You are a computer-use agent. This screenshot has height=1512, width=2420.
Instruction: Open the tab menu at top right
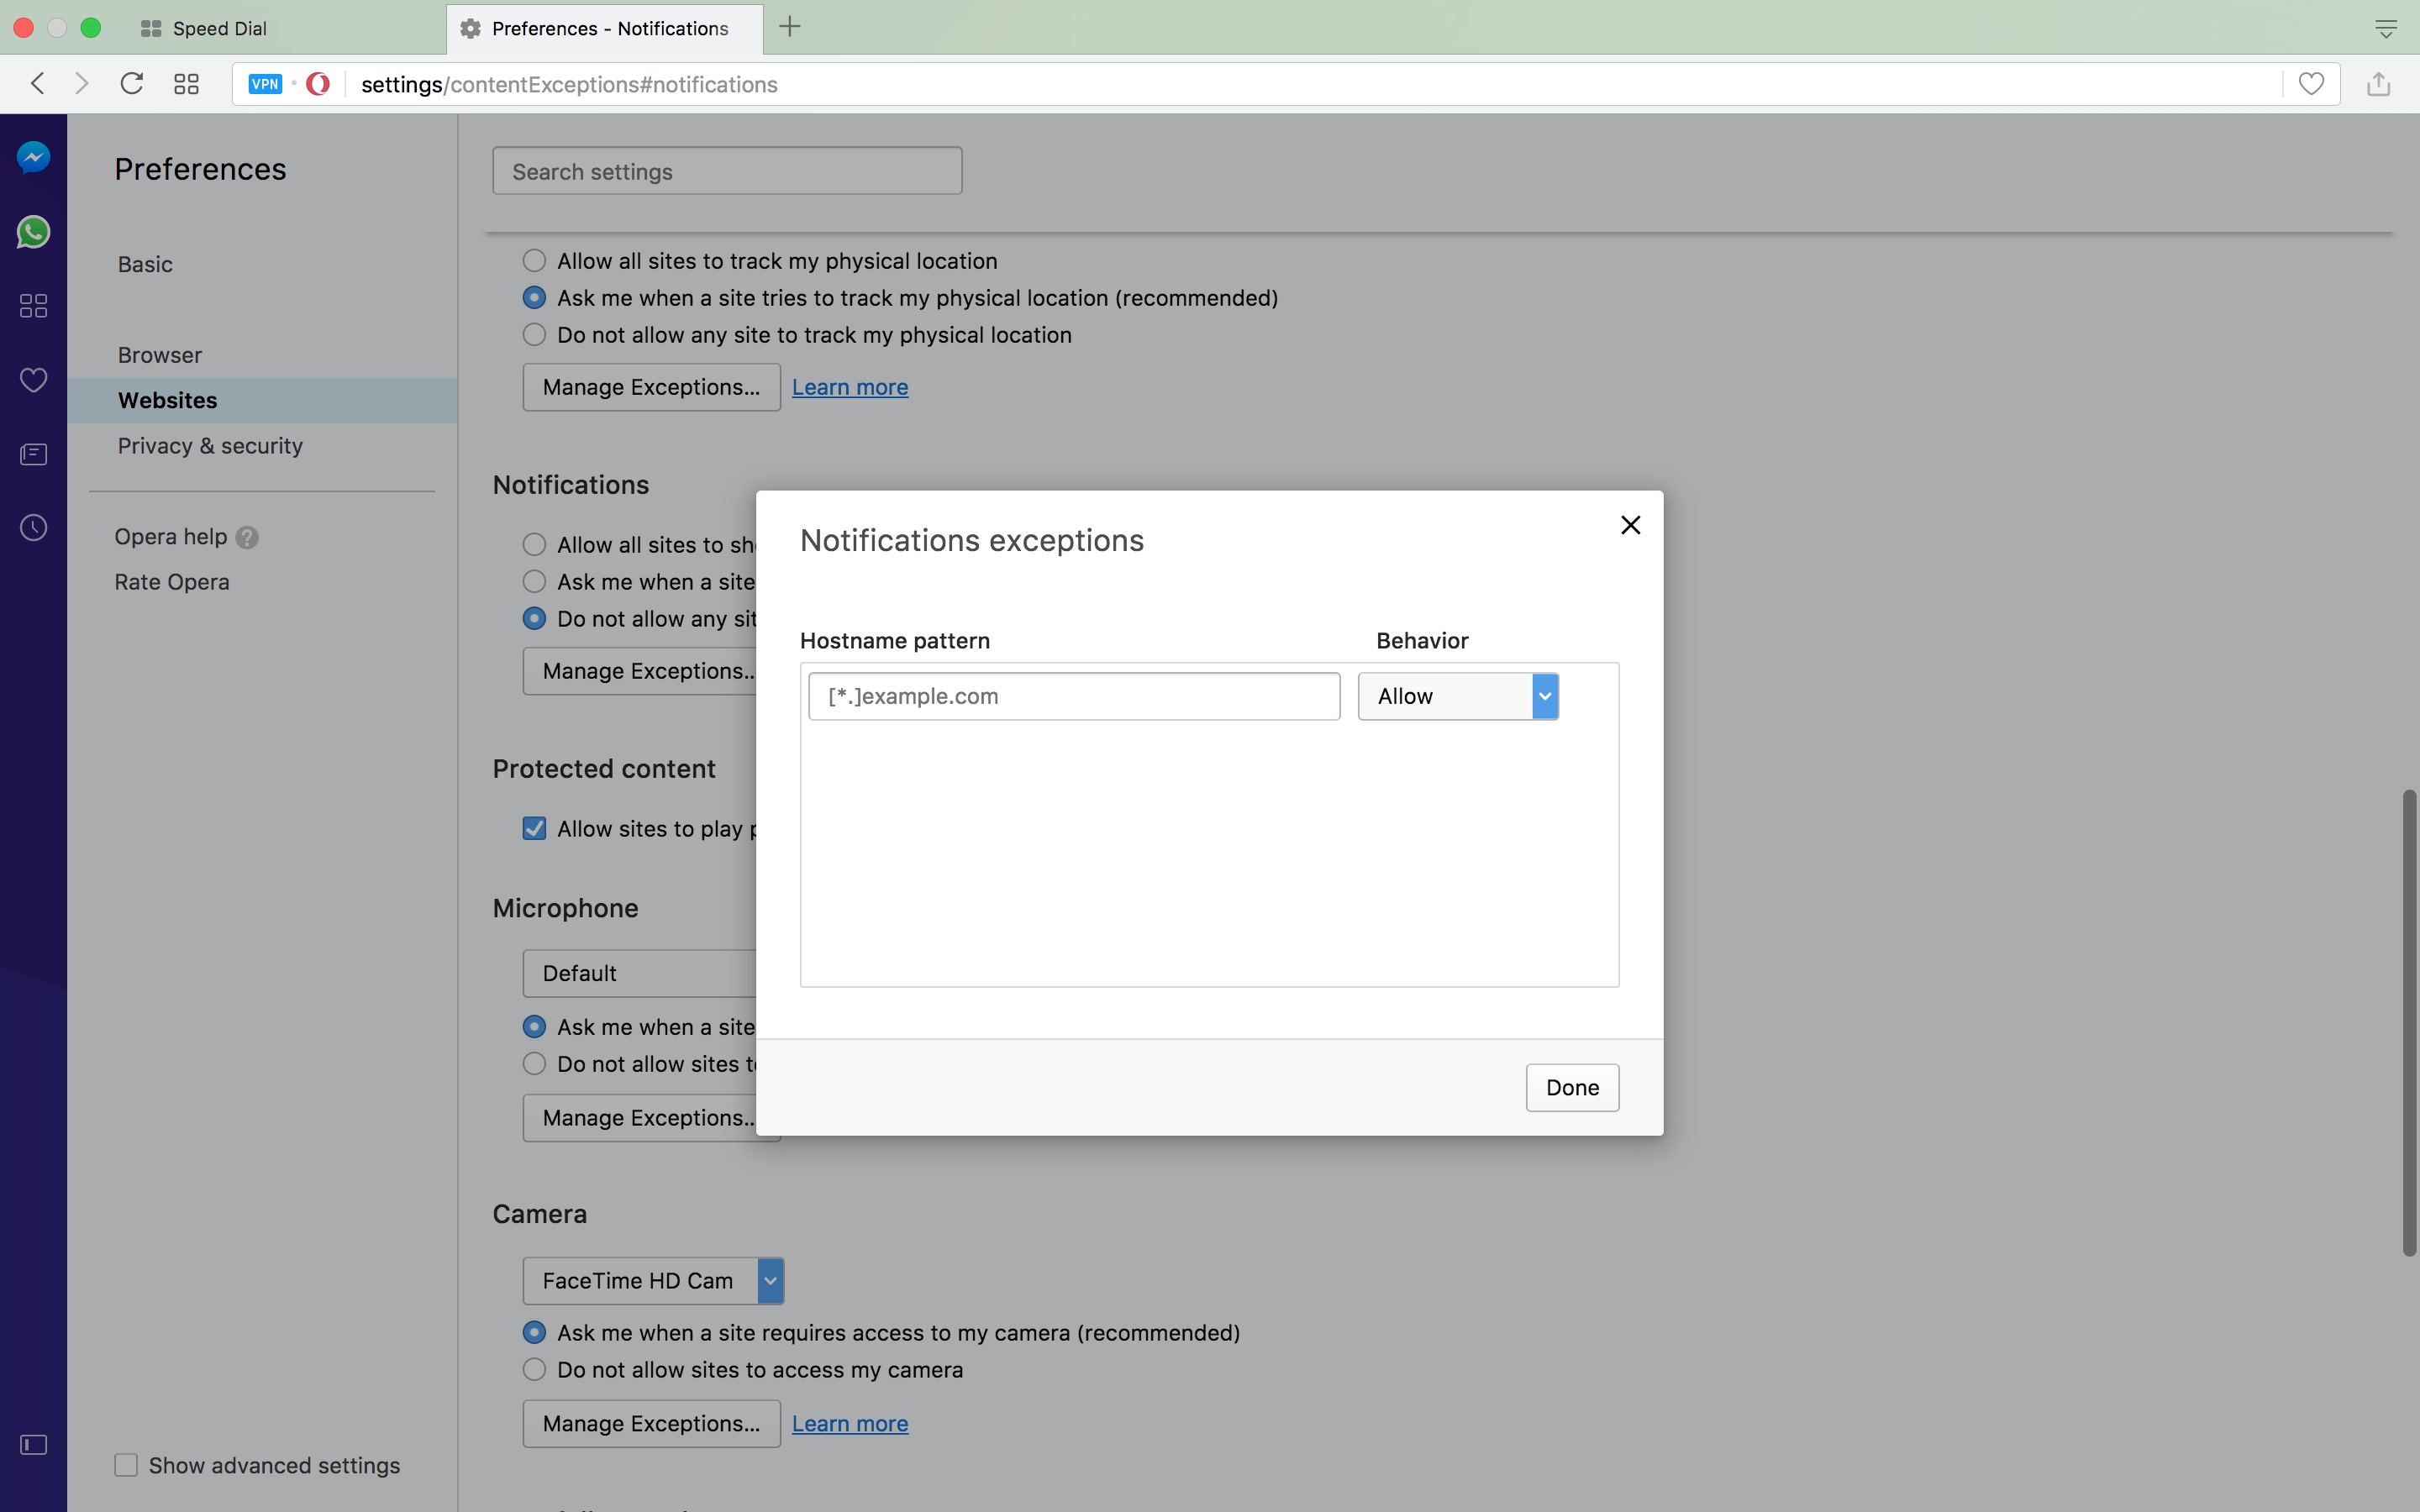(2385, 29)
